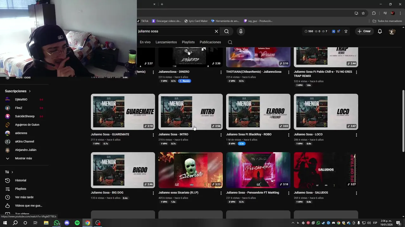Switch to the Playlists channel tab

188,42
